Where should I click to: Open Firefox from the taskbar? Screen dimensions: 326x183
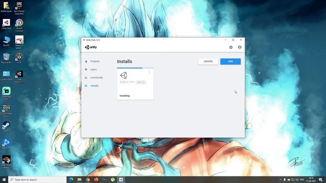(96, 179)
